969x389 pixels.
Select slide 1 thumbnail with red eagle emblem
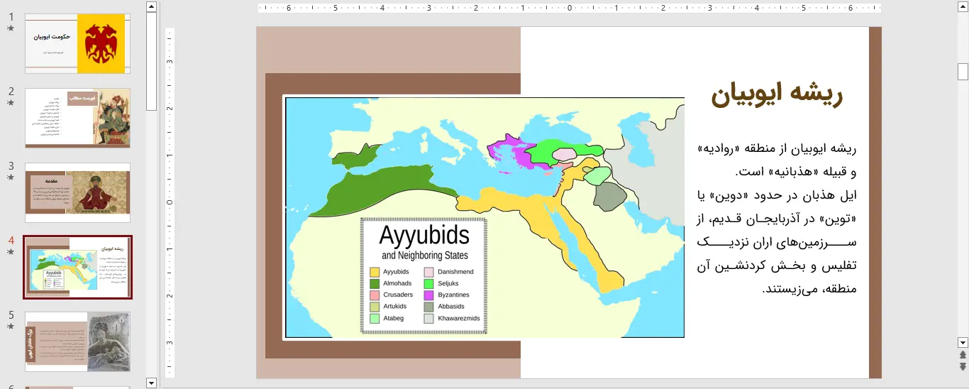(x=77, y=43)
